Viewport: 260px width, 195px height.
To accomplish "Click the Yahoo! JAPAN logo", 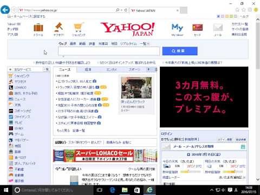I will click(x=128, y=29).
